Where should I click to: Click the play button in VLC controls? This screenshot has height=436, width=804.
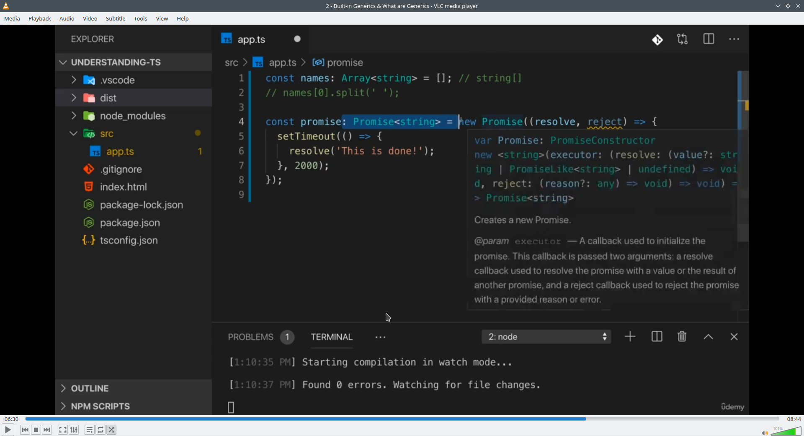coord(8,430)
